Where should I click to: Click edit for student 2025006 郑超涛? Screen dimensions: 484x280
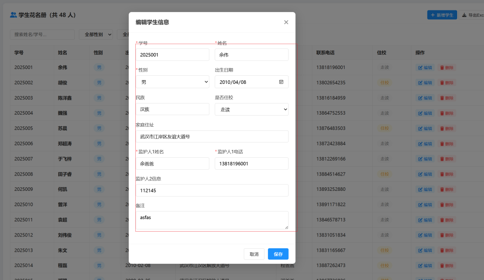tap(425, 144)
